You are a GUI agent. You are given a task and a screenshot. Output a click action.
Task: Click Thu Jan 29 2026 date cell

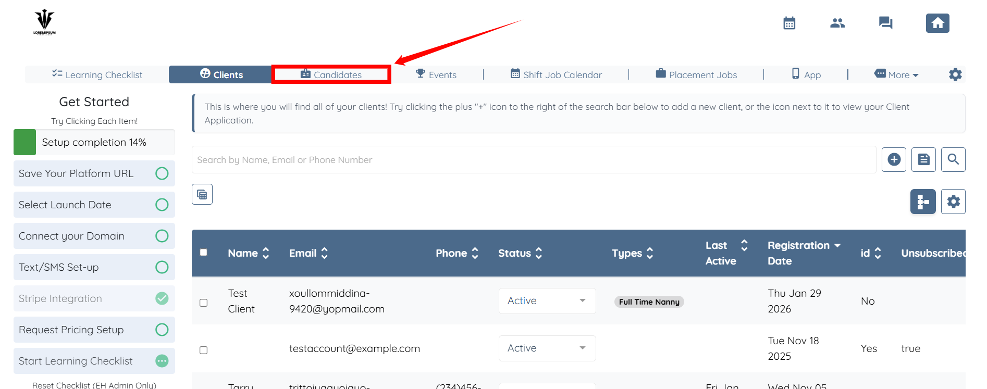794,301
